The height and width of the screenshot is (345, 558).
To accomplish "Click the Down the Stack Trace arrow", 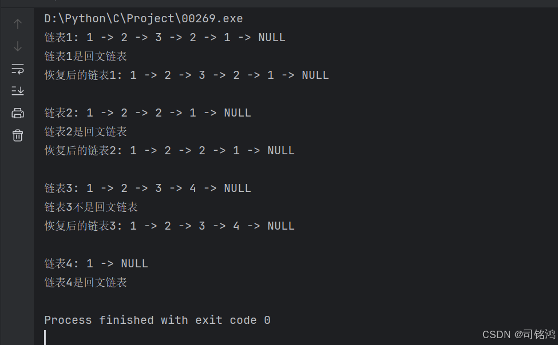I will click(17, 46).
